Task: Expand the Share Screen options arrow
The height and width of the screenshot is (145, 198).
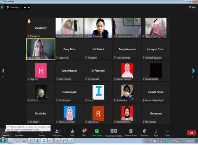Action: click(102, 131)
